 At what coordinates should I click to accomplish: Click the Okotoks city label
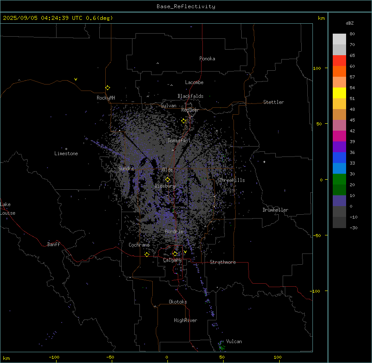(x=178, y=302)
